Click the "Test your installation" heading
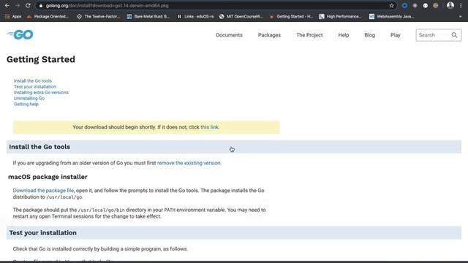 click(x=42, y=233)
